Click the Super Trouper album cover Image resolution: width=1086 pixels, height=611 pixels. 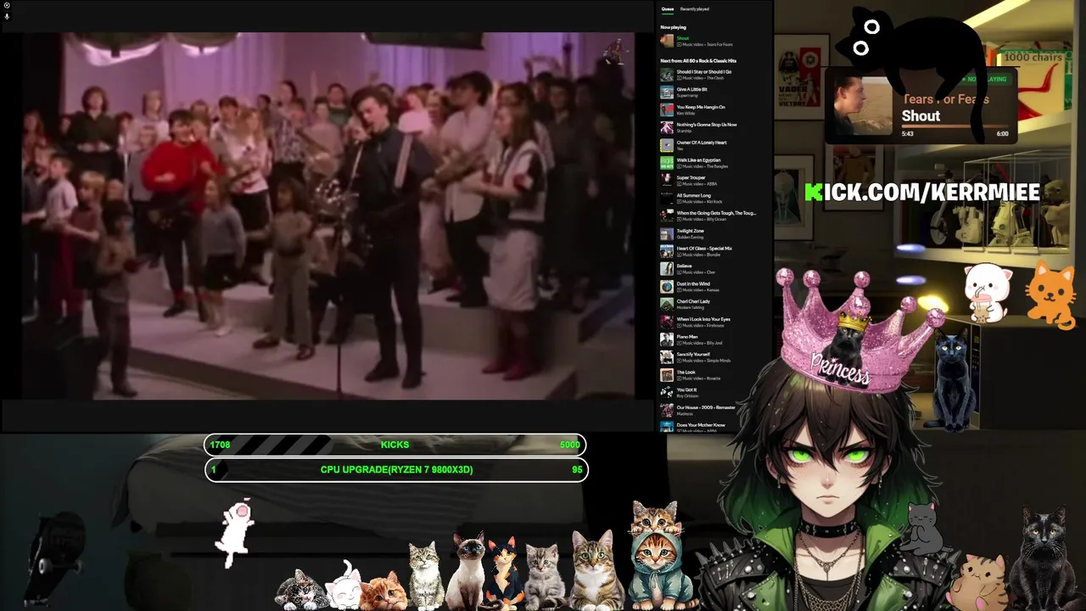pyautogui.click(x=667, y=181)
